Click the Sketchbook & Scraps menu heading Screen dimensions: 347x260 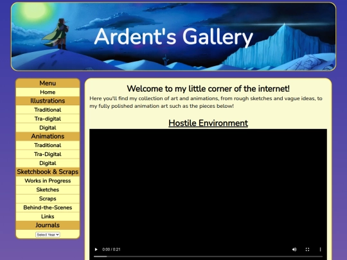point(48,172)
